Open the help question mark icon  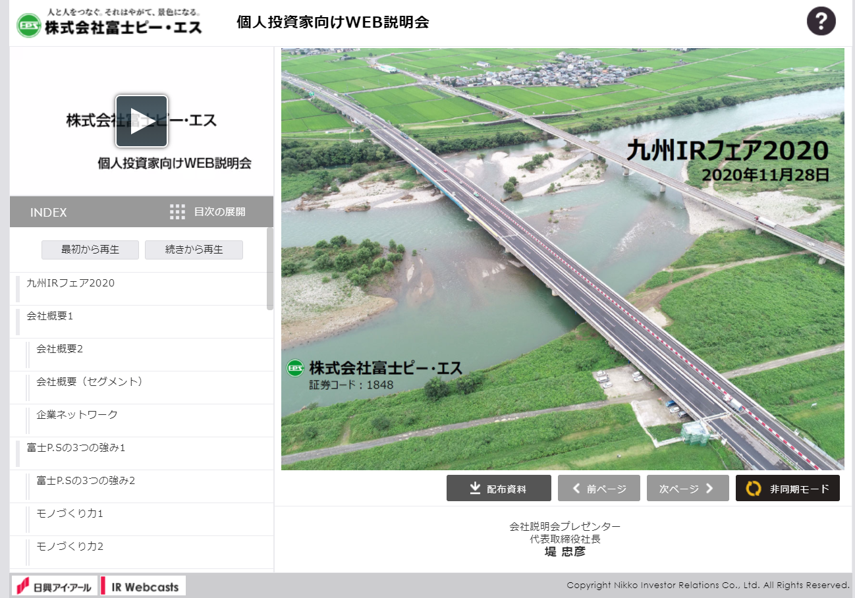[x=821, y=21]
